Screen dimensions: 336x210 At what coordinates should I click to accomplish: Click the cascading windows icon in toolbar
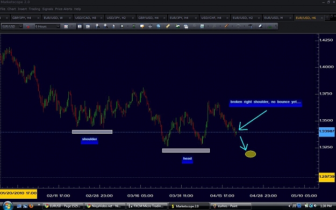186,26
